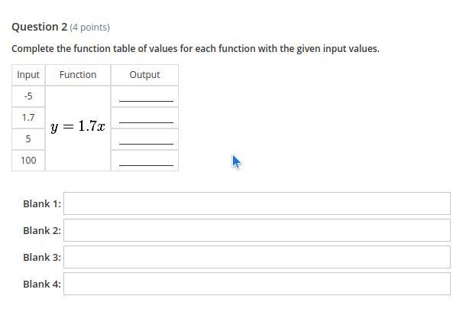Click the '(4 points)' text
466x322 pixels.
tap(89, 28)
